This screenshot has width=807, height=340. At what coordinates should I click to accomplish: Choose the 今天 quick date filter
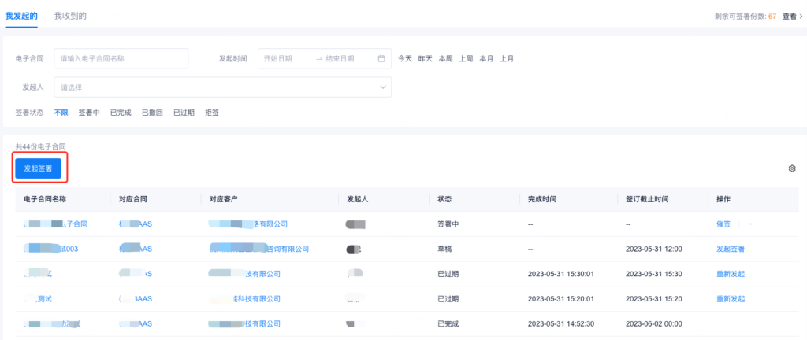click(405, 59)
